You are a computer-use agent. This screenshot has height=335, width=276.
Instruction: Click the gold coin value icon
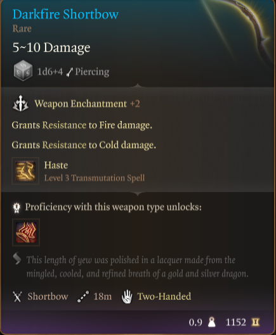[255, 322]
